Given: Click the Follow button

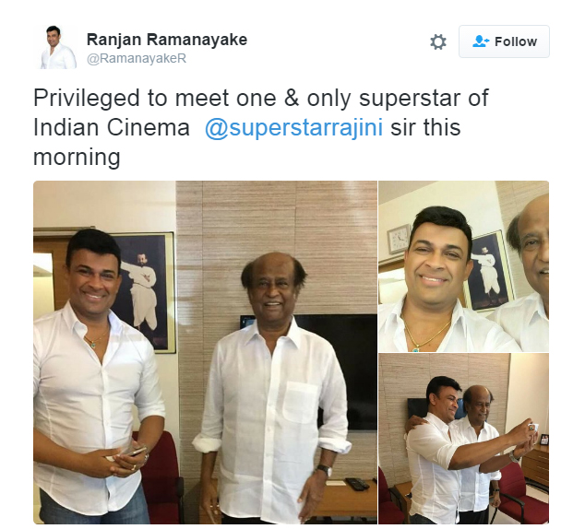Looking at the screenshot, I should click(x=504, y=41).
